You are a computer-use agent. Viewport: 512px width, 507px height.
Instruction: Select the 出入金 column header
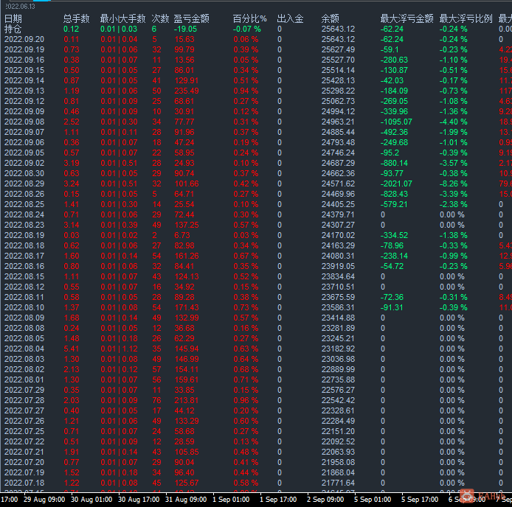click(290, 18)
